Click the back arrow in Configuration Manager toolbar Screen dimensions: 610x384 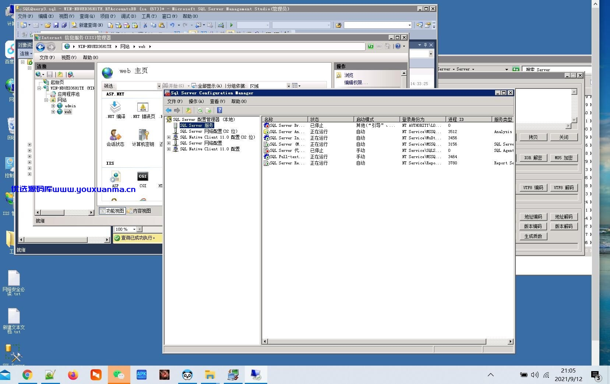pyautogui.click(x=169, y=110)
